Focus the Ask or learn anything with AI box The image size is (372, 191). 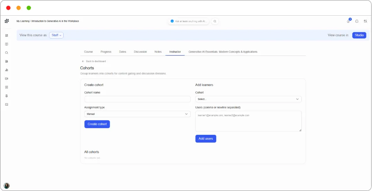189,21
